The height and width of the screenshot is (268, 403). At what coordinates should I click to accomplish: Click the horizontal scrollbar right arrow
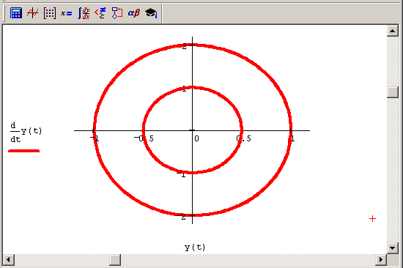click(x=381, y=259)
